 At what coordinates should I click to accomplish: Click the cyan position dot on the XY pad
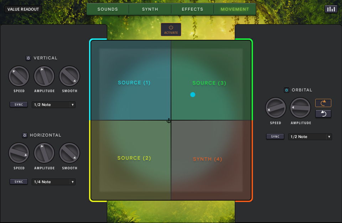pos(193,95)
